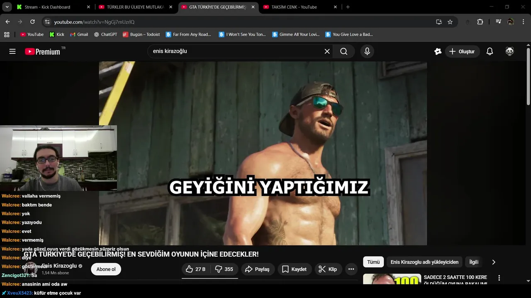The height and width of the screenshot is (298, 531).
Task: Like the video (27 B)
Action: [196, 269]
